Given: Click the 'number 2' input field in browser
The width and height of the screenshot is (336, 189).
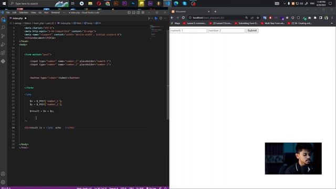Looking at the screenshot, I should (x=226, y=30).
